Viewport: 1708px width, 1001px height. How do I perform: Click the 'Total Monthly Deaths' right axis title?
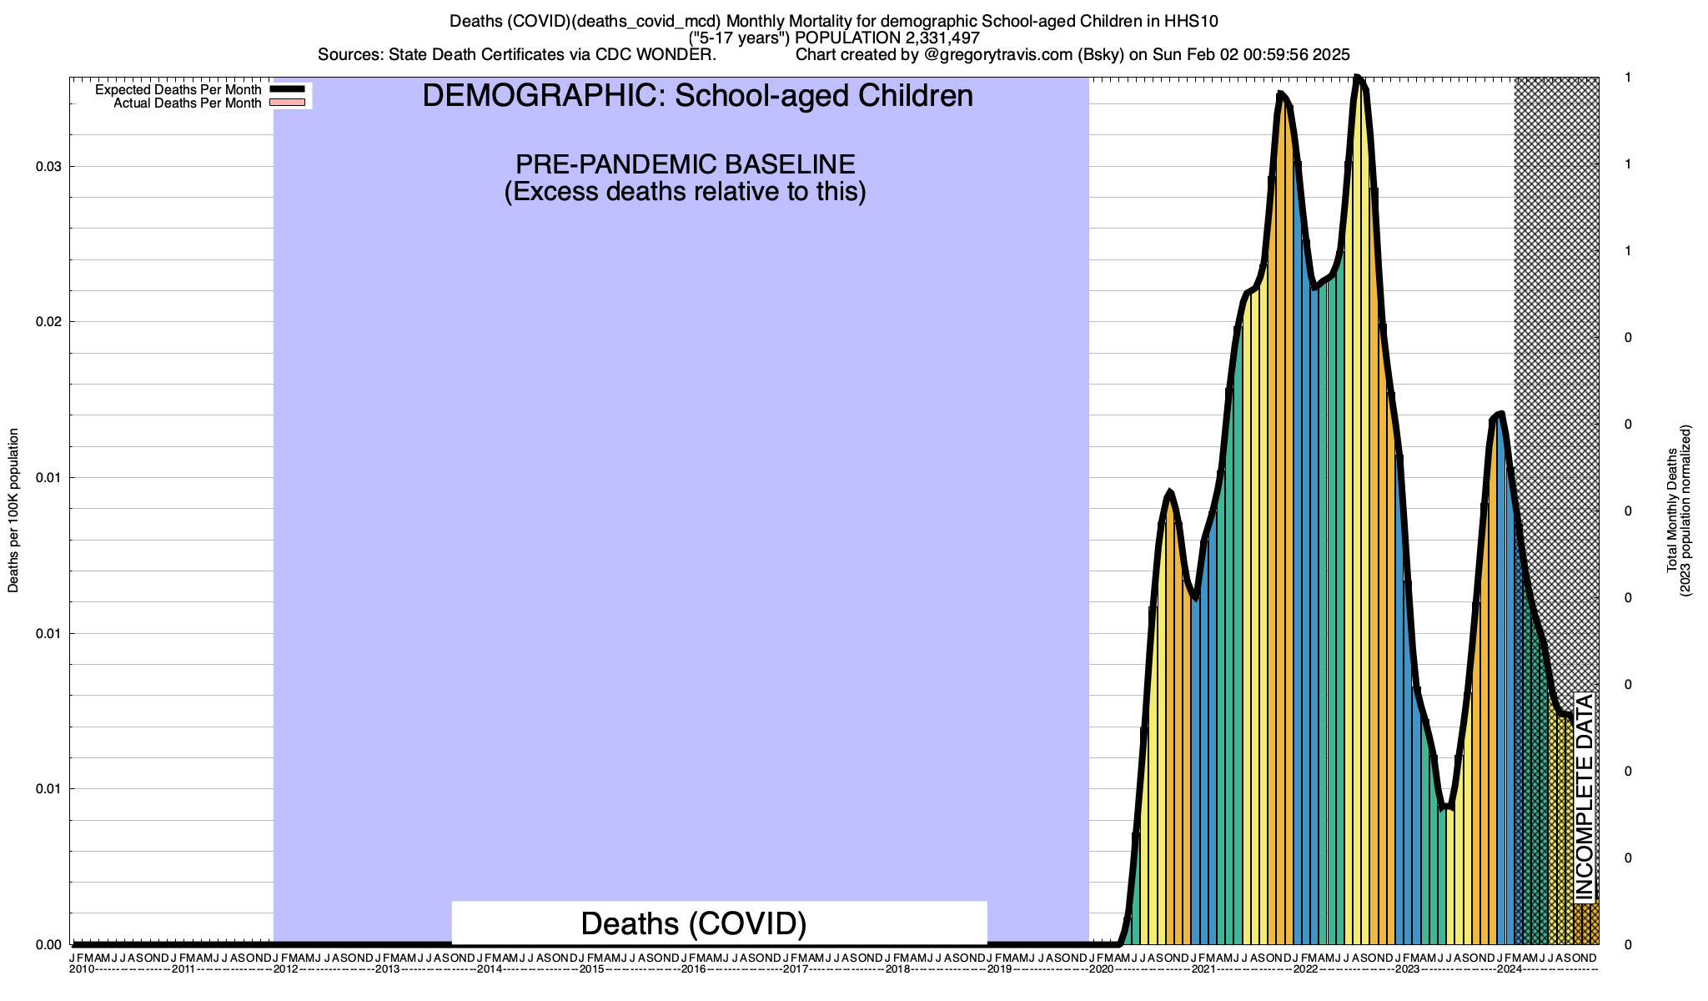click(x=1671, y=511)
